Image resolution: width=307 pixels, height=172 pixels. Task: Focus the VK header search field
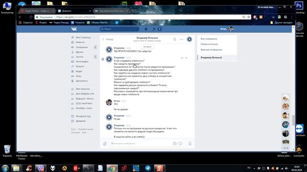[119, 29]
